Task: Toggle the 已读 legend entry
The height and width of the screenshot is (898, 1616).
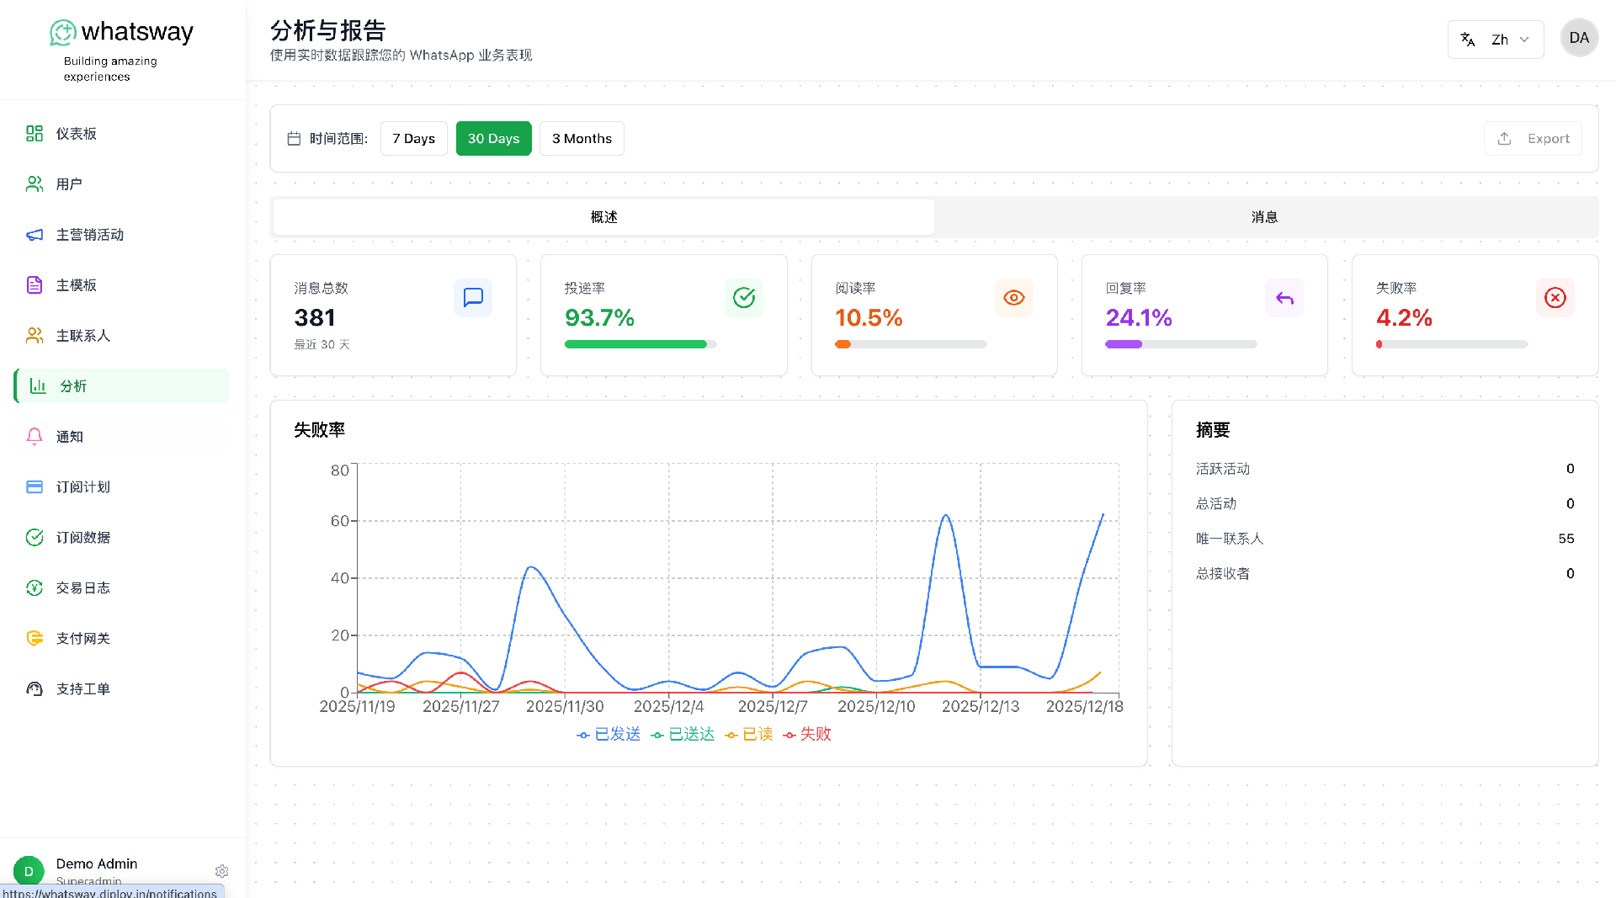Action: coord(749,735)
